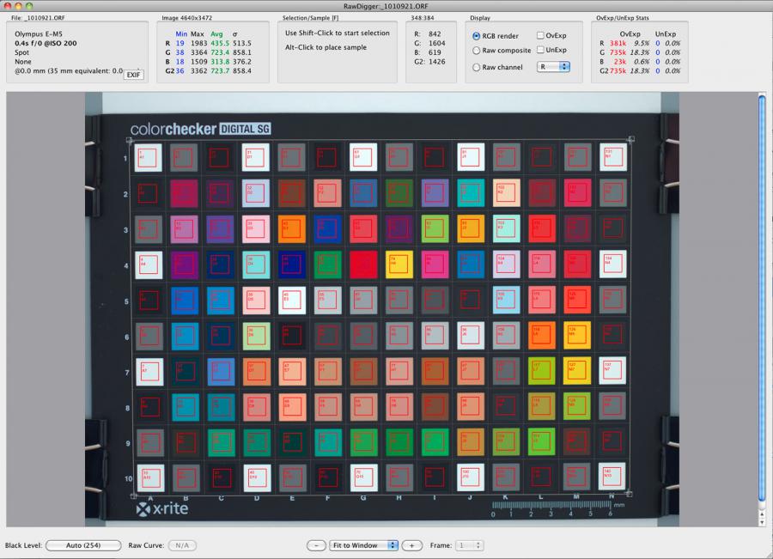The width and height of the screenshot is (773, 559).
Task: Sample the yellow patch H4 on the chart
Action: coord(399,264)
